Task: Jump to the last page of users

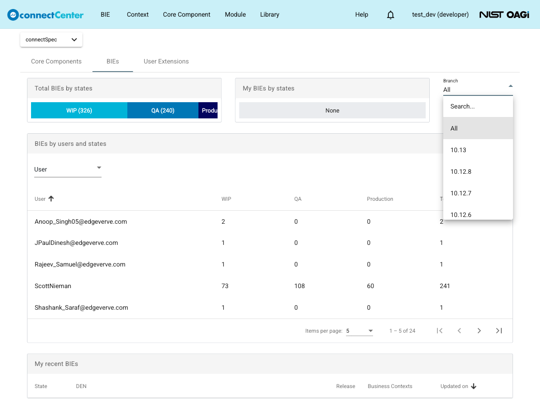Action: [x=499, y=331]
